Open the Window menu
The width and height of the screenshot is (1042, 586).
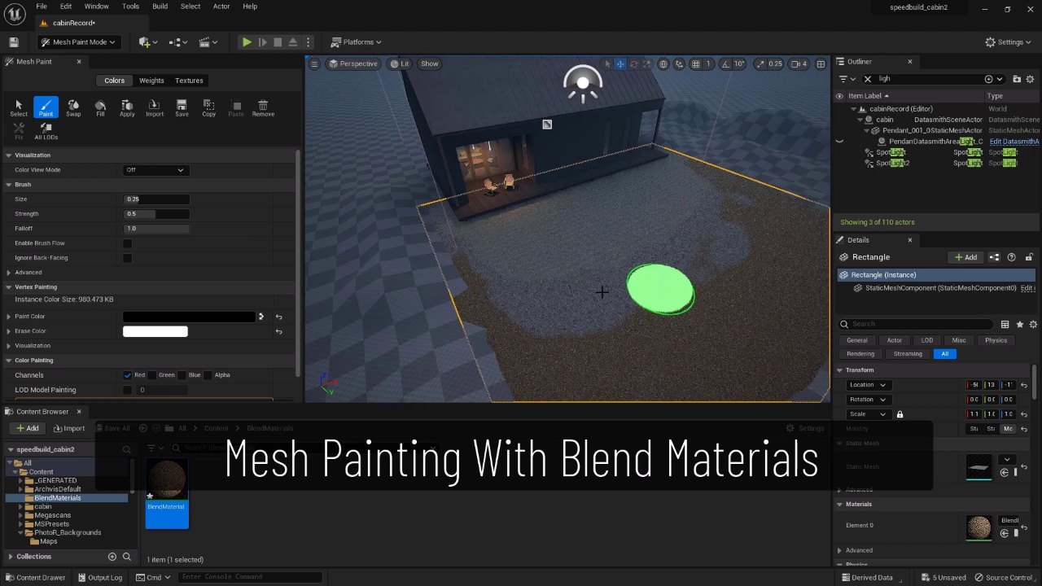tap(96, 7)
